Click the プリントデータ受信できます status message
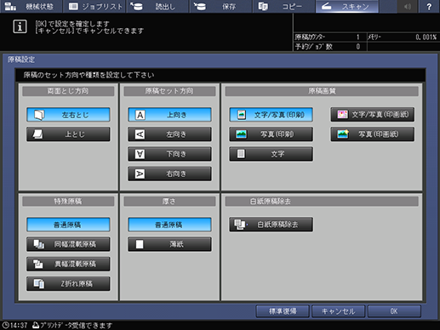440x330 pixels. pyautogui.click(x=77, y=325)
